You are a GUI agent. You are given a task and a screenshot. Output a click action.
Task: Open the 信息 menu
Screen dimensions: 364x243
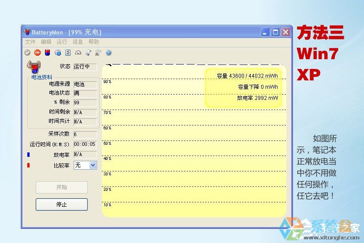[78, 42]
